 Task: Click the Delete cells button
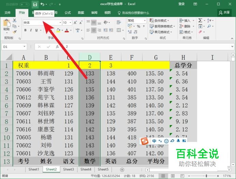(x=187, y=26)
